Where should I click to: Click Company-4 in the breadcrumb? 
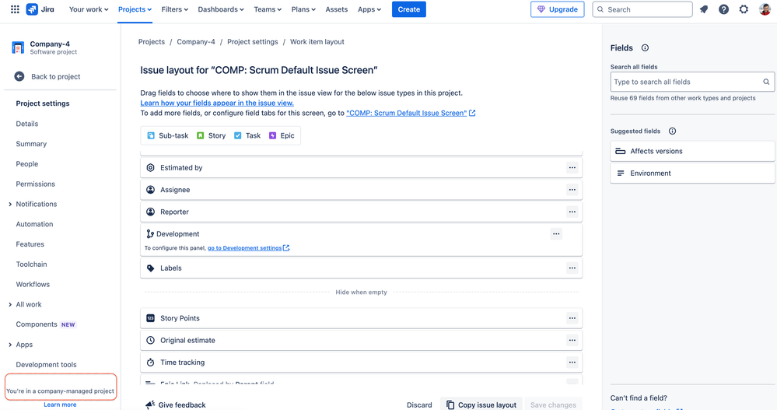pyautogui.click(x=196, y=42)
